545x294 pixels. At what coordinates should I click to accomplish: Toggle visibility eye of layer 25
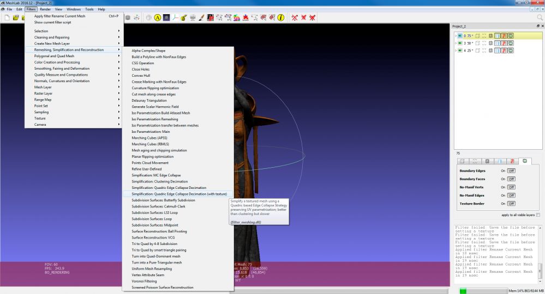tap(460, 50)
